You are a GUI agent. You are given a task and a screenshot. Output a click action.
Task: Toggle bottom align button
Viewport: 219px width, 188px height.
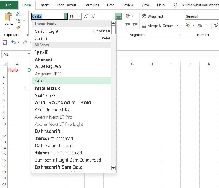pyautogui.click(x=118, y=16)
